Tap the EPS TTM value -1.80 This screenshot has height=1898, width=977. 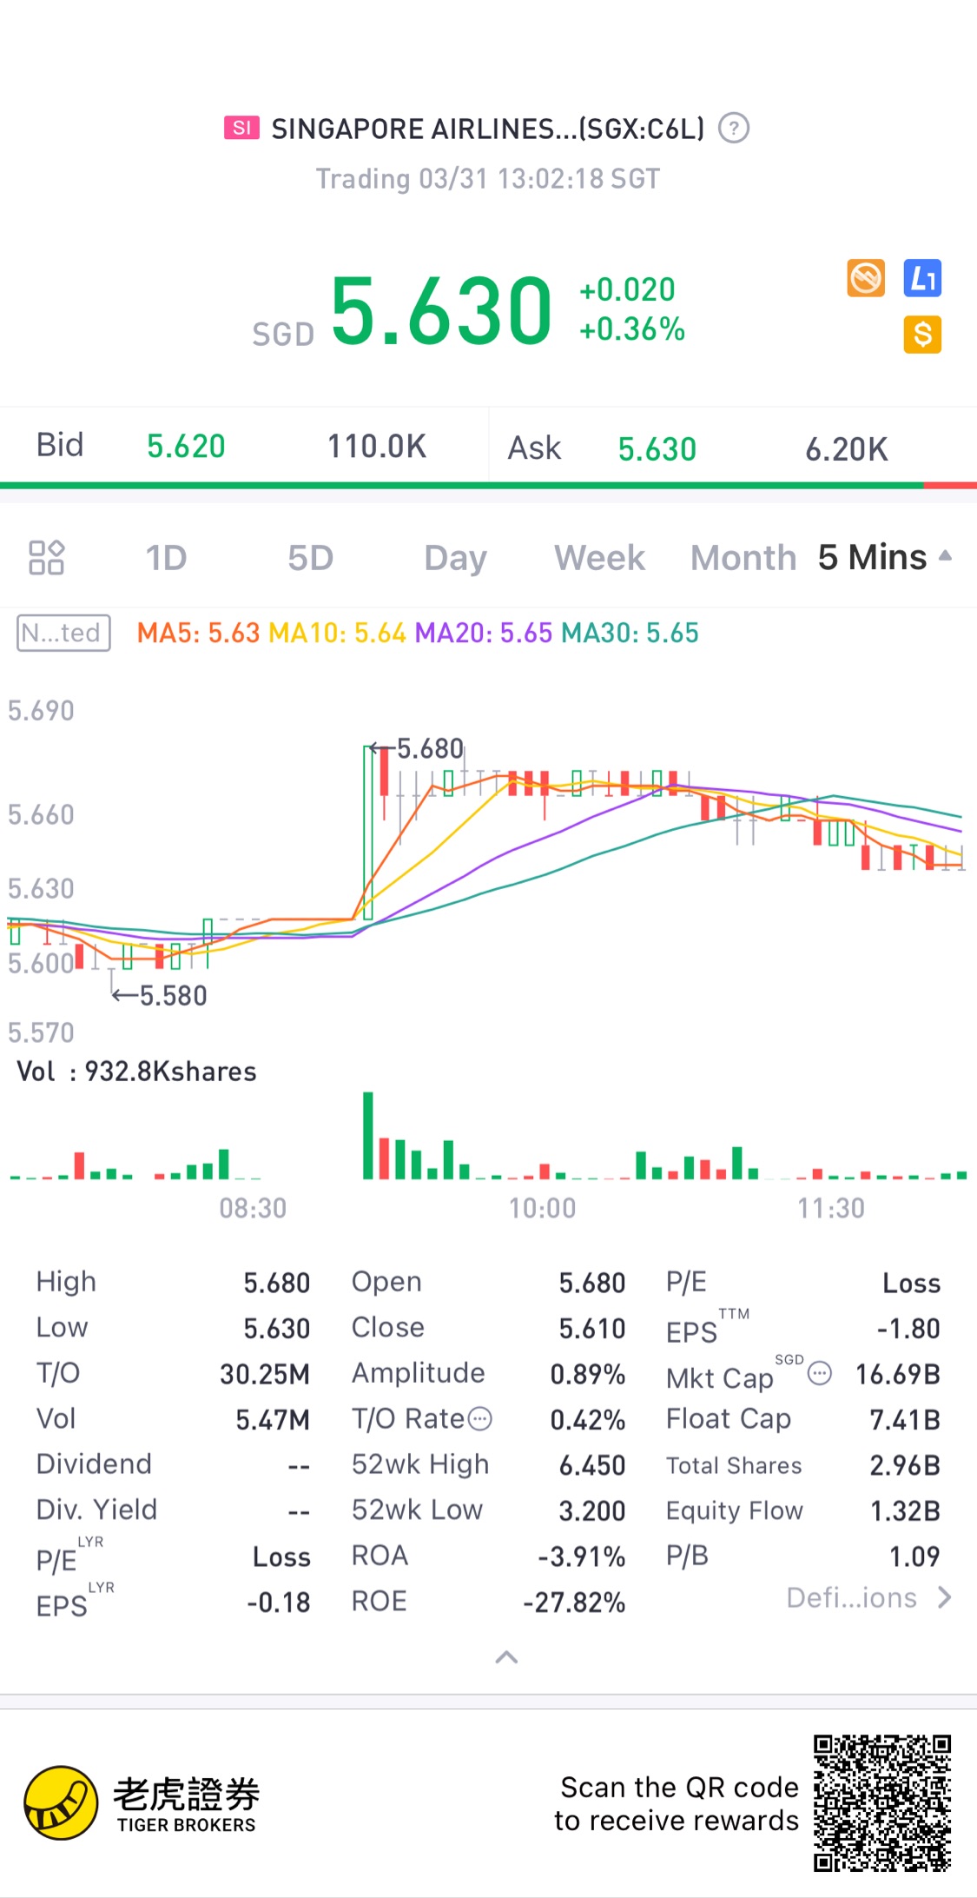[x=908, y=1329]
